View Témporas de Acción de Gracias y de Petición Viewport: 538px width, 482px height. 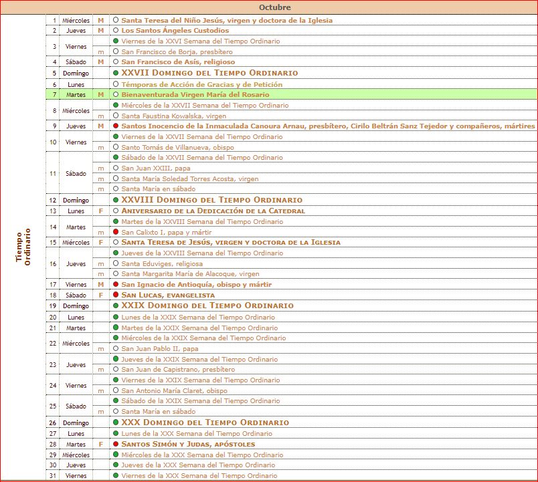[x=201, y=85]
